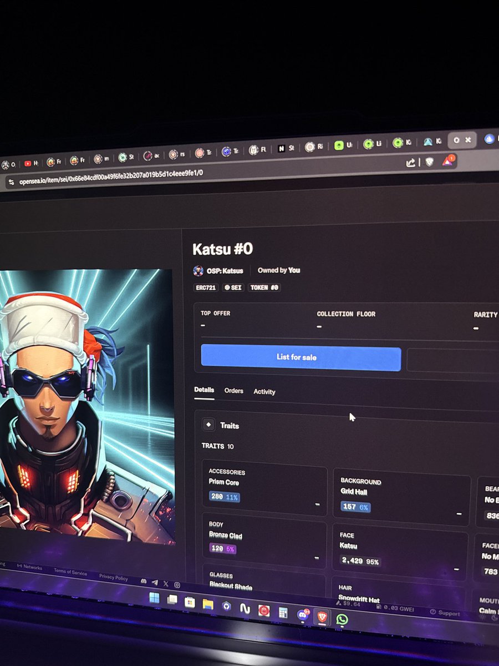Click the Katsu #0 title
The image size is (499, 666).
click(x=223, y=249)
